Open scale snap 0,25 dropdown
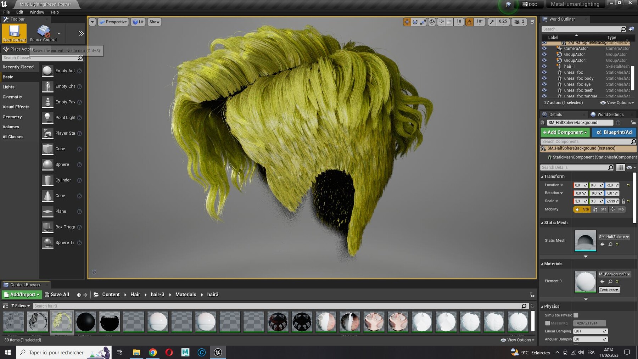Screen dimensions: 638x359 pyautogui.click(x=503, y=22)
